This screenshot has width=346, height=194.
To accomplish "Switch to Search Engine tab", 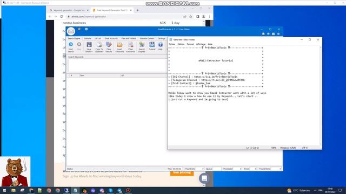I will (x=74, y=38).
